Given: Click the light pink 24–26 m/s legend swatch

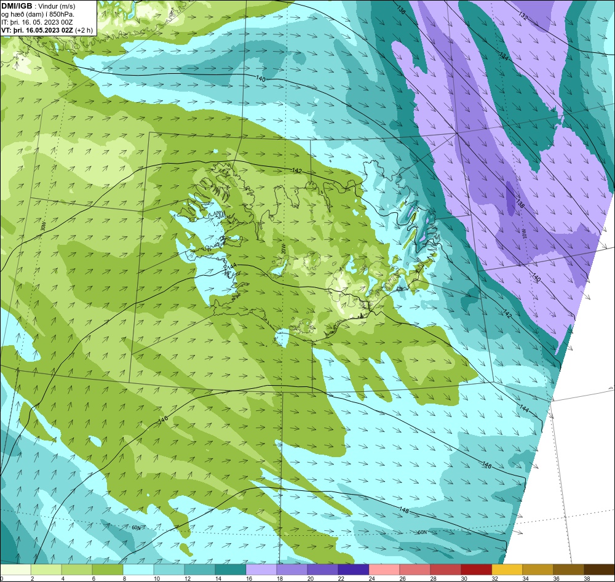Looking at the screenshot, I should [x=384, y=570].
